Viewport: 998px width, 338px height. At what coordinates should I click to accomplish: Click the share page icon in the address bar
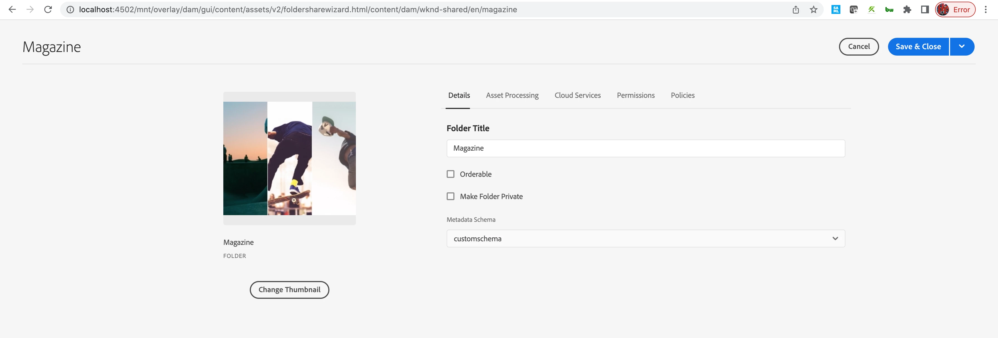click(795, 10)
